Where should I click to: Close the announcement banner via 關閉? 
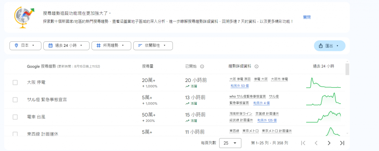coord(307,17)
